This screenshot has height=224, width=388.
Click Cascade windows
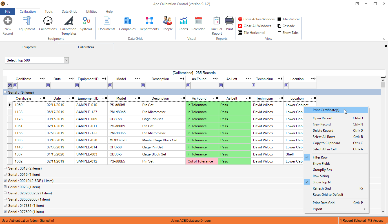tap(286, 26)
